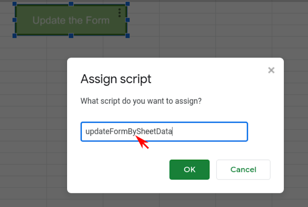Viewport: 308px width, 207px height.
Task: Click the bottom-middle resize handle of the drawing
Action: [71, 35]
